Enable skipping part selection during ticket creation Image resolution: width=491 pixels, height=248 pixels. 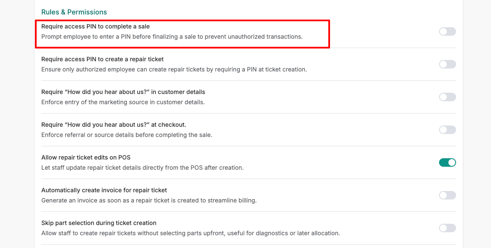(x=447, y=228)
